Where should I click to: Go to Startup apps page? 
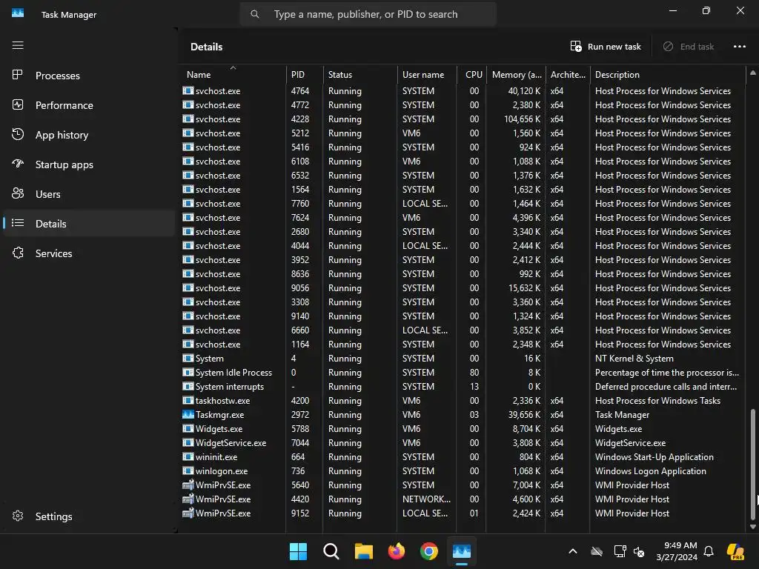[x=89, y=164]
